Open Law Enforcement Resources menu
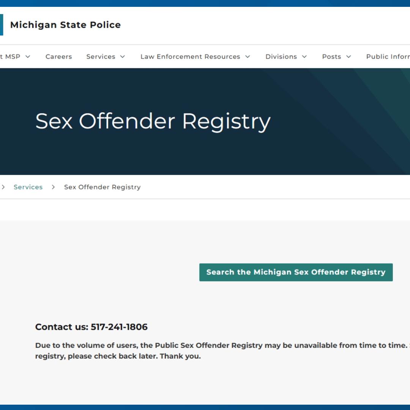The width and height of the screenshot is (410, 410). pos(190,57)
